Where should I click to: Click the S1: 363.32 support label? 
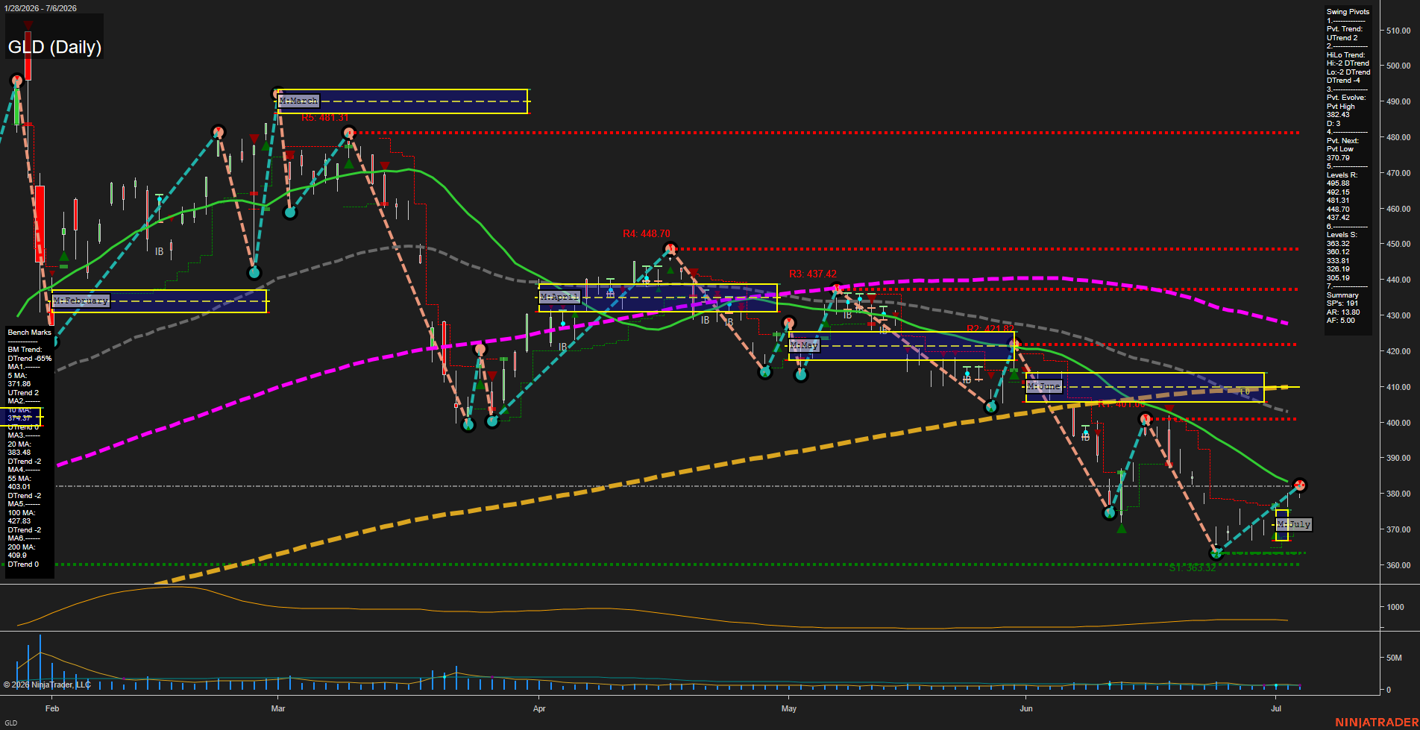click(x=1193, y=568)
